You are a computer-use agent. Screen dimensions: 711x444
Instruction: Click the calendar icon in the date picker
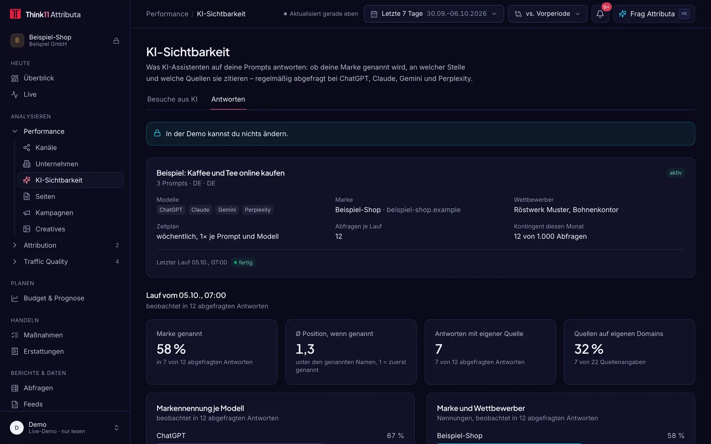374,14
